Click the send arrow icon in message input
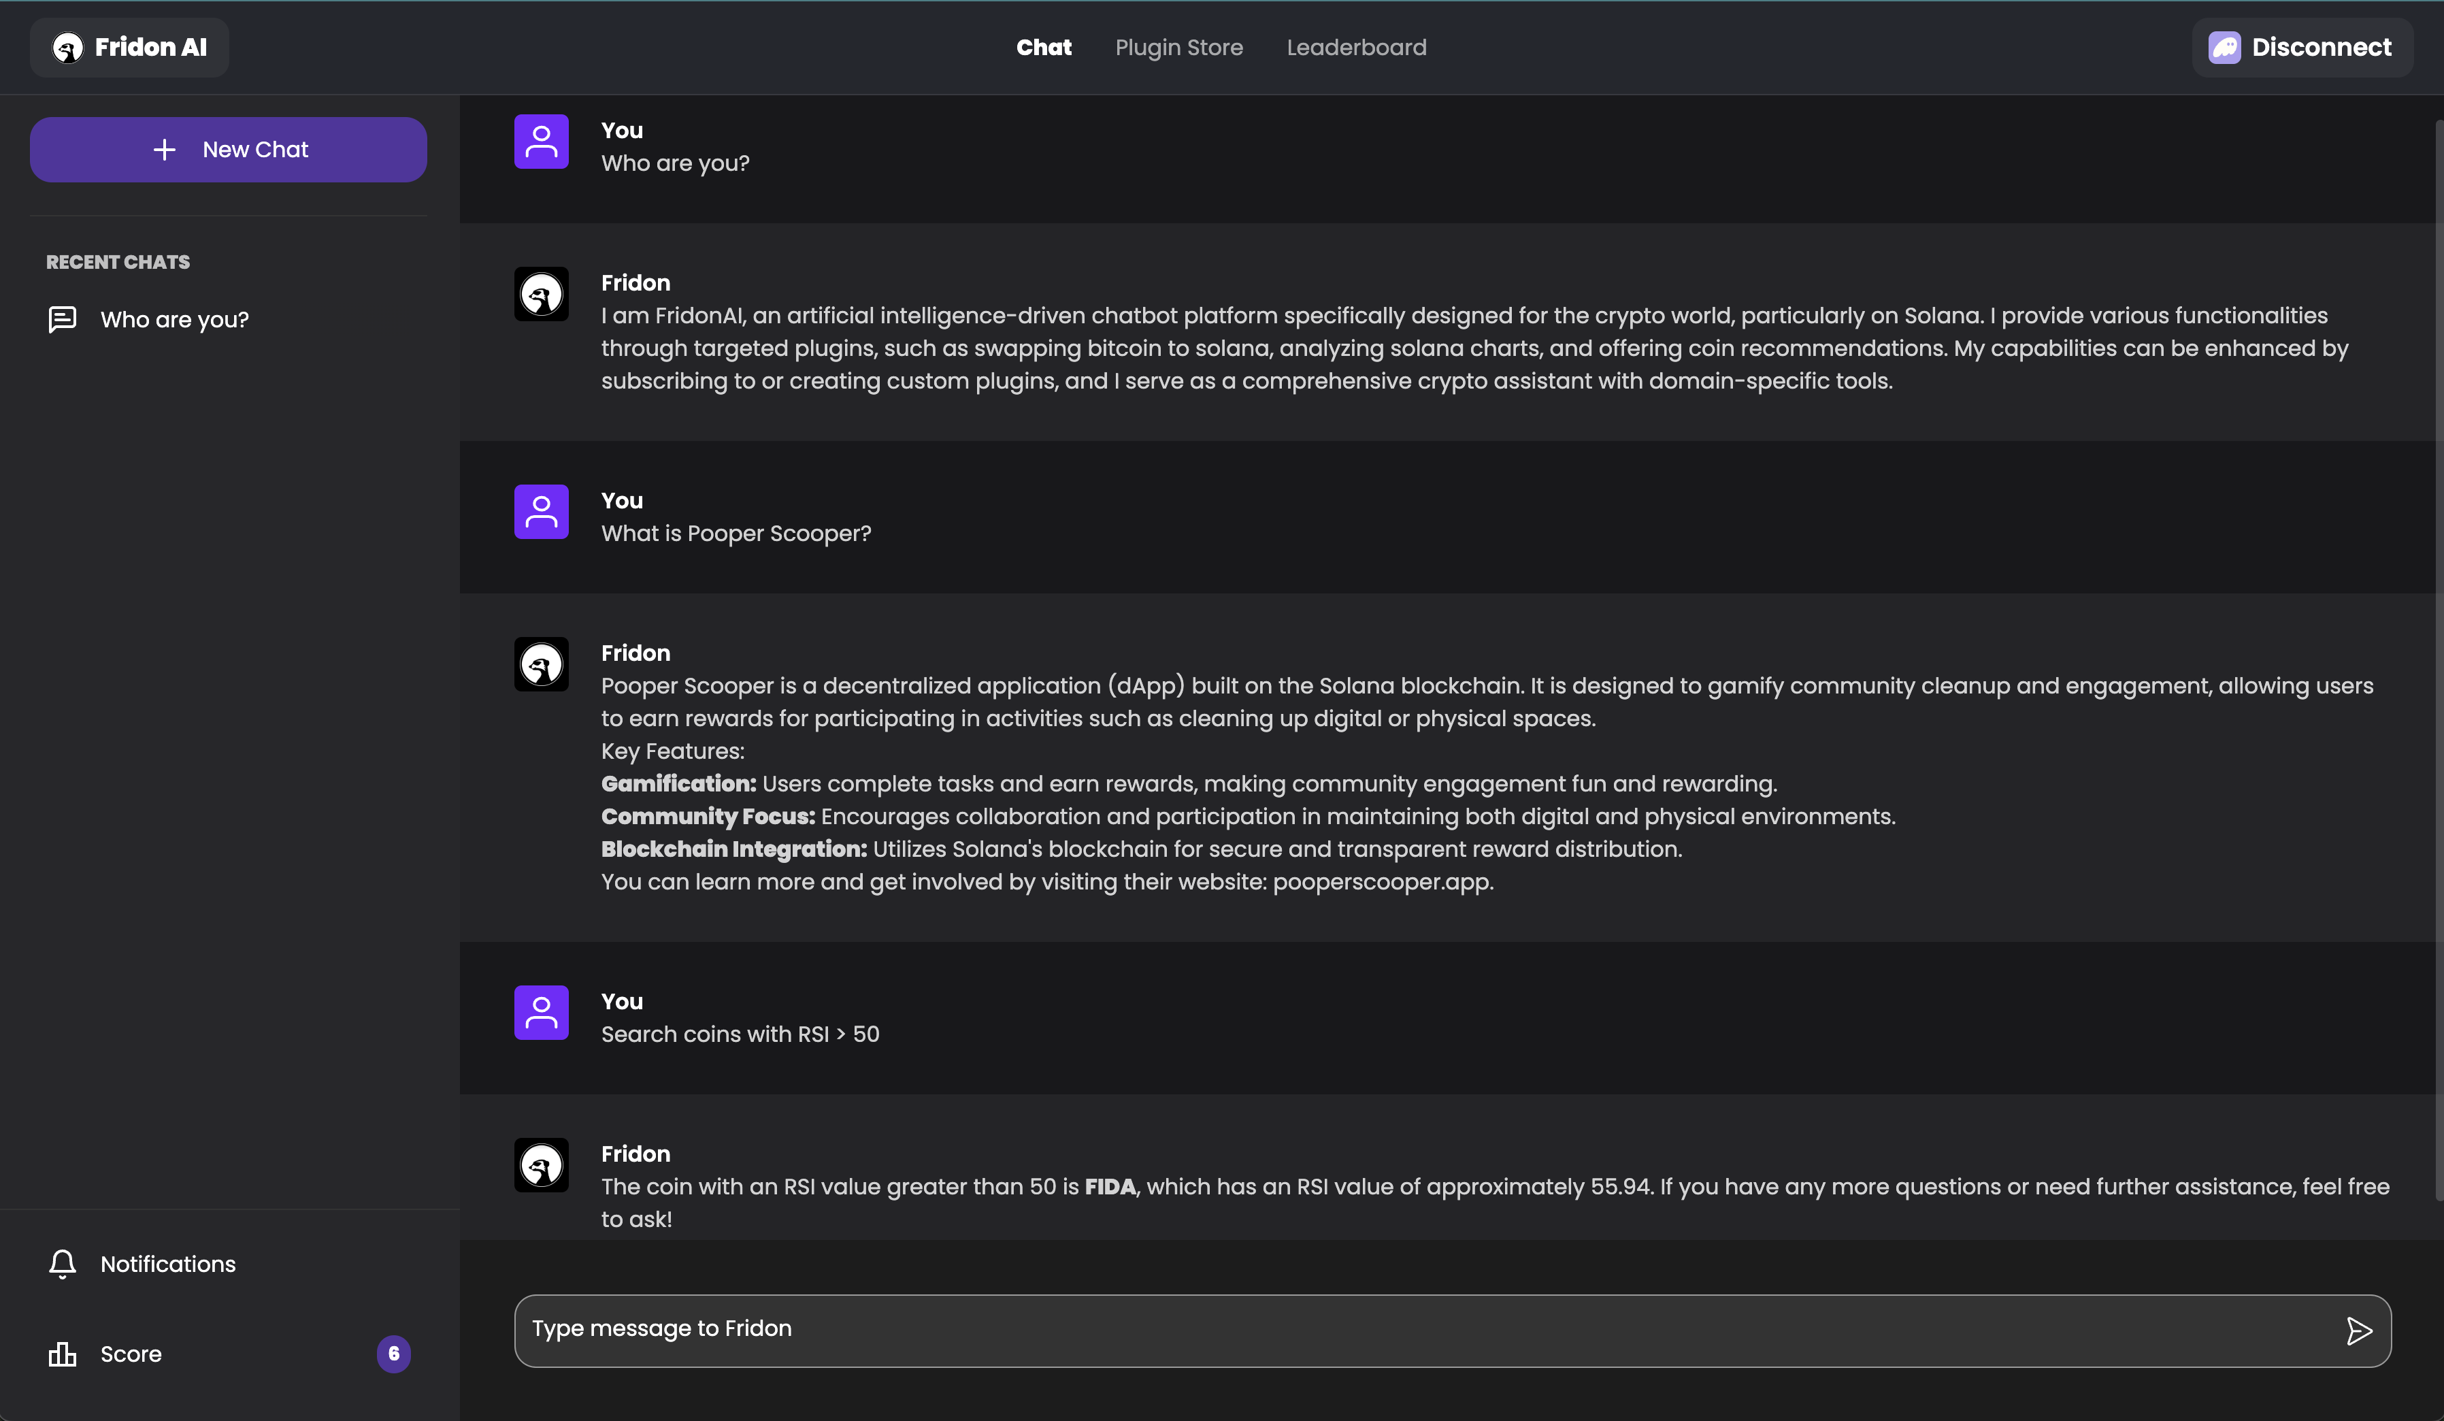This screenshot has height=1421, width=2444. [2360, 1328]
